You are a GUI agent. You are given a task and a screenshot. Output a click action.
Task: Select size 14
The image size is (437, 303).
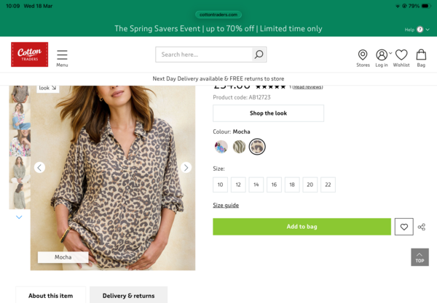(256, 185)
